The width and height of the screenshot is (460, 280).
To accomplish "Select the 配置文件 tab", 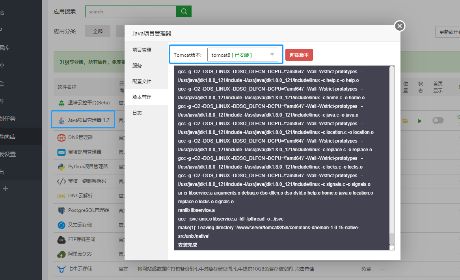I will 142,82.
